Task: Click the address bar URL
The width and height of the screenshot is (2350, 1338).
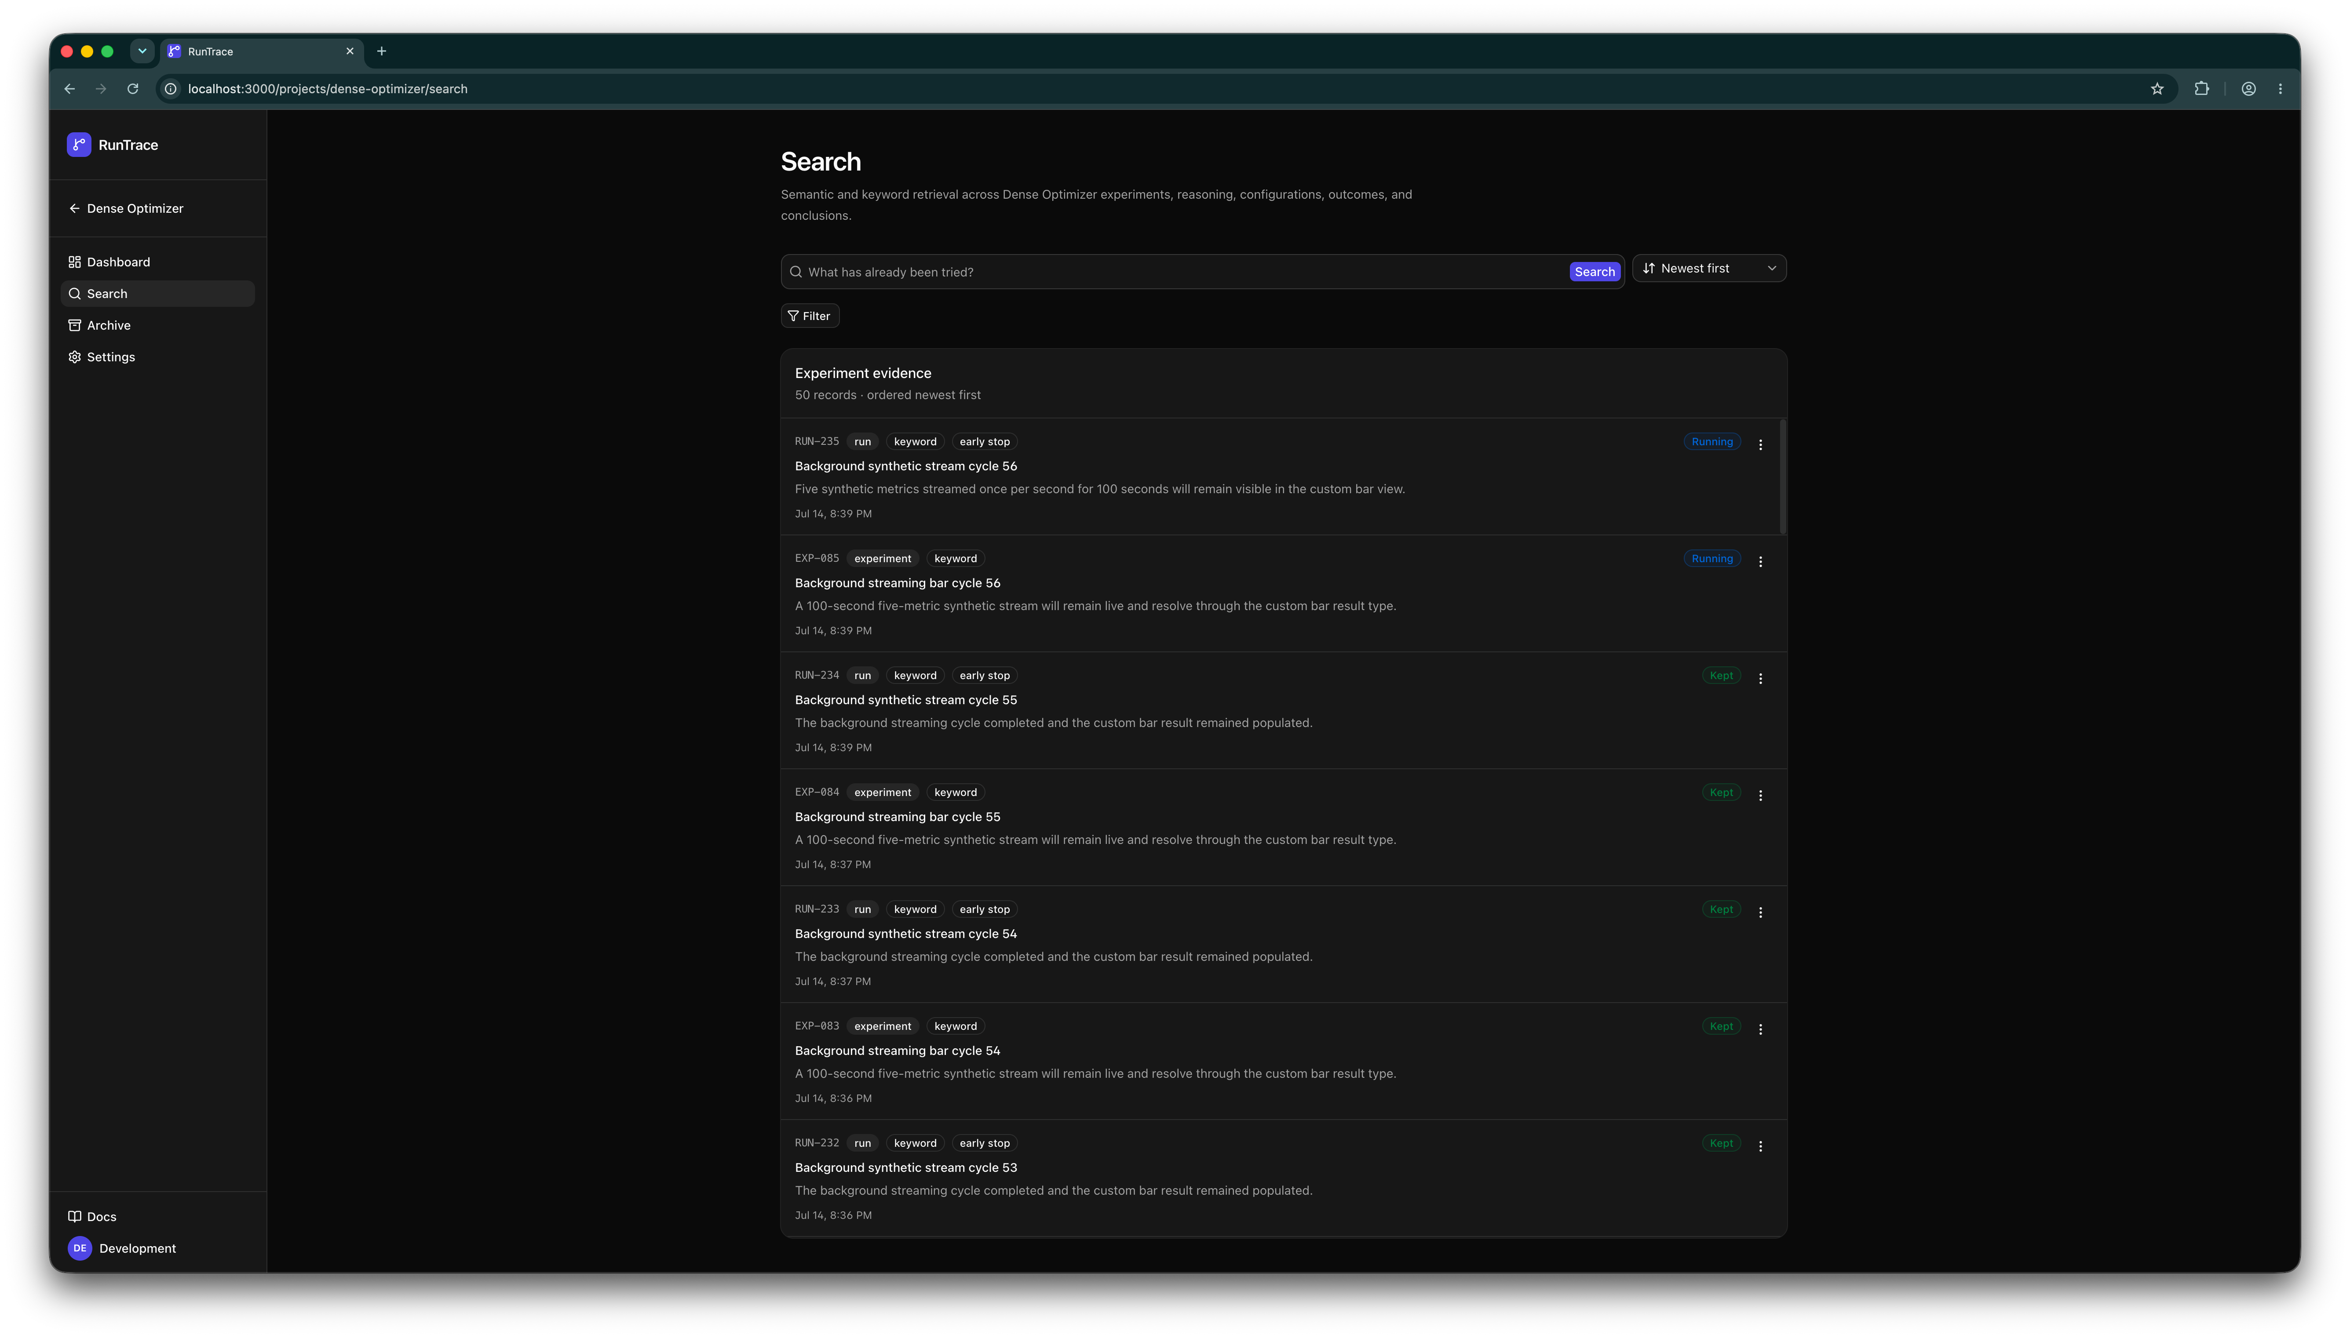Action: pos(327,89)
